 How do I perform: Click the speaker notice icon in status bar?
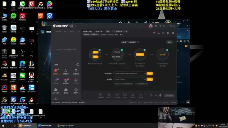(53, 102)
